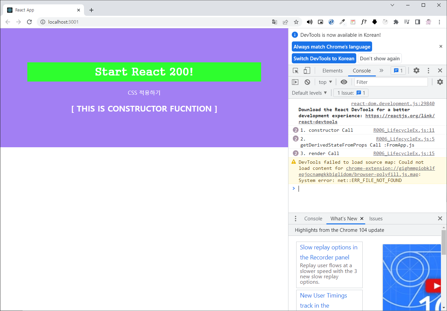This screenshot has height=311, width=447.
Task: Bookmark page with the star icon
Action: (296, 22)
